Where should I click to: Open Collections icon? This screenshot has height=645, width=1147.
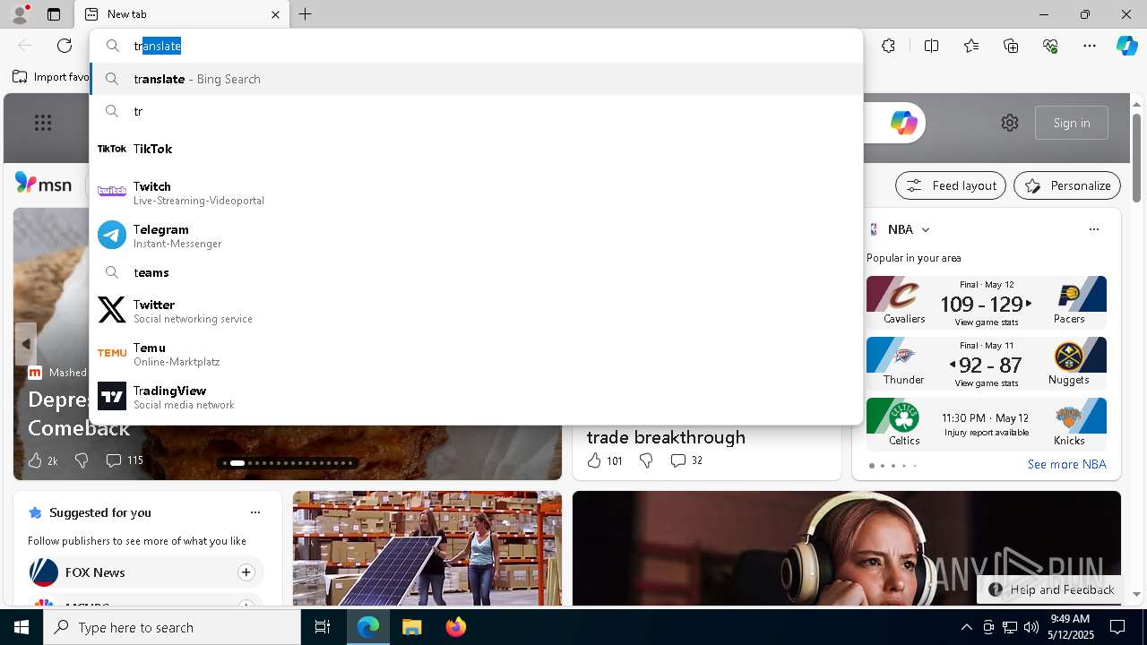1011,46
